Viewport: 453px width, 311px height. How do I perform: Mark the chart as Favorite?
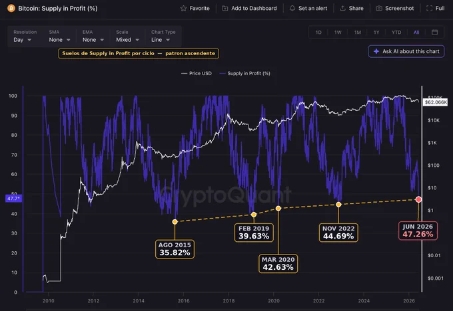point(195,9)
